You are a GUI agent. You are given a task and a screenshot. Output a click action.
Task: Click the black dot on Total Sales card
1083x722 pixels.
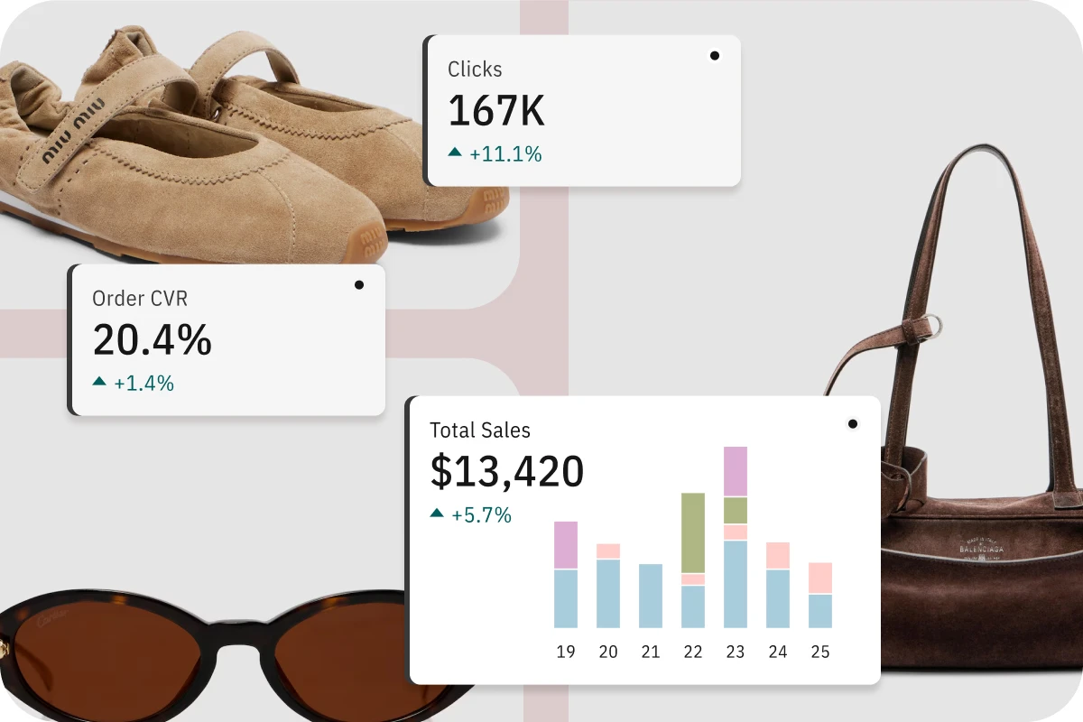tap(853, 423)
